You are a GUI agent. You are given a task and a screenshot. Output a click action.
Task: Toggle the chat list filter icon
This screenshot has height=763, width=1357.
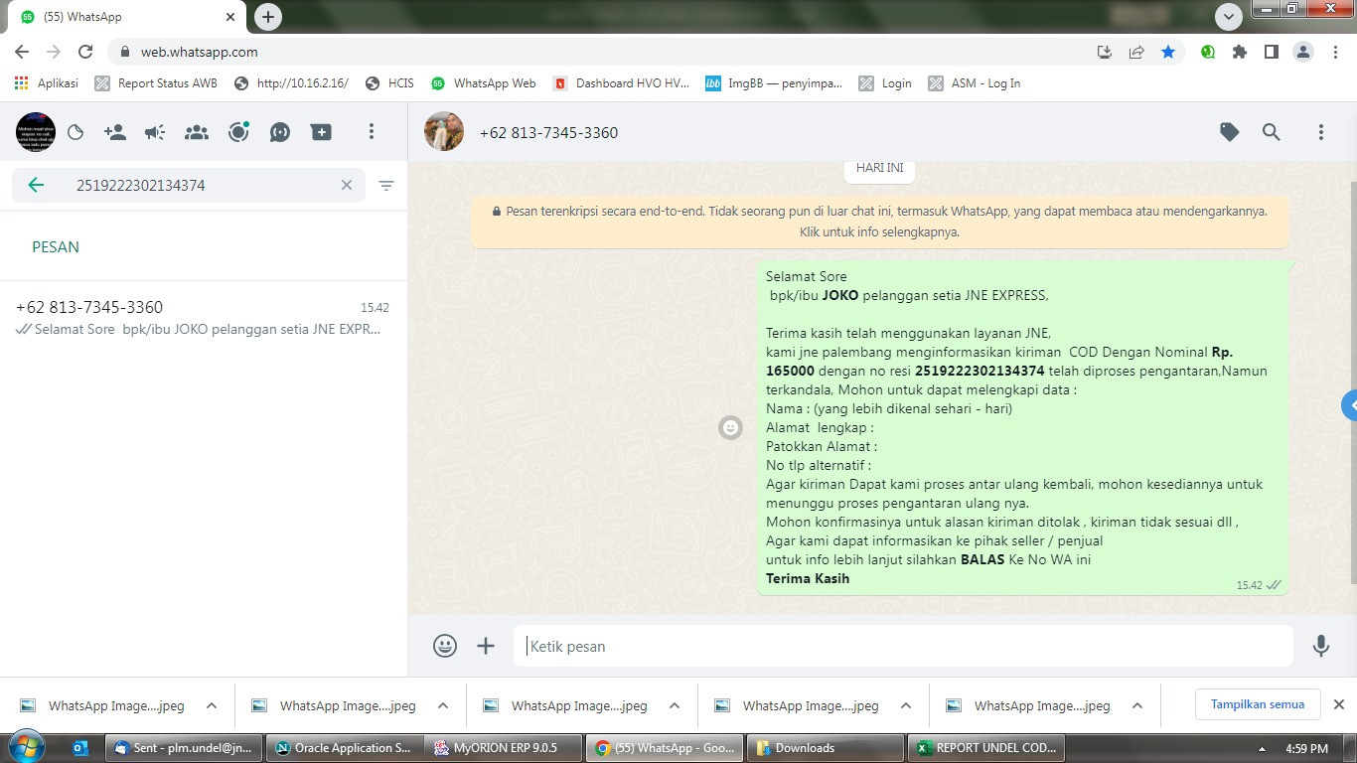tap(386, 185)
